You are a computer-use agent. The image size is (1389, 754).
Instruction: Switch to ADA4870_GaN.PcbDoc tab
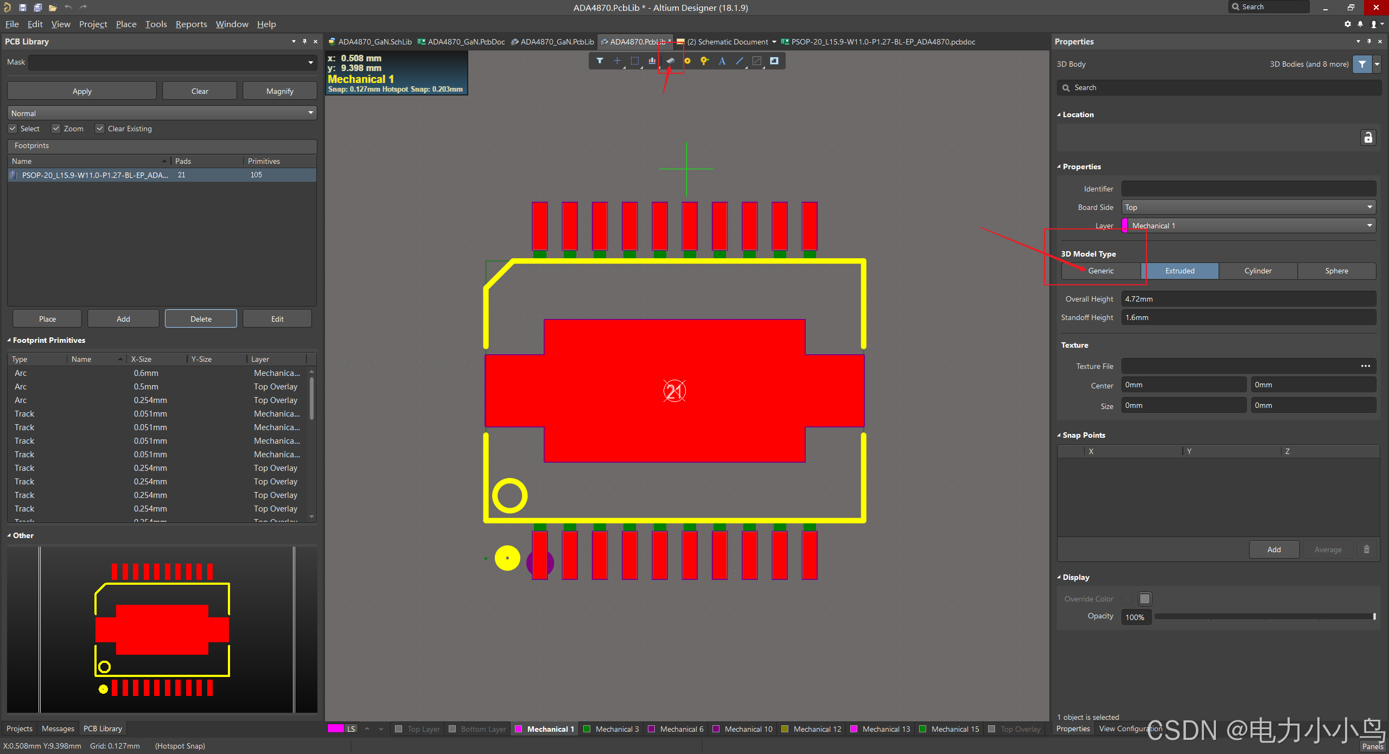pyautogui.click(x=461, y=42)
